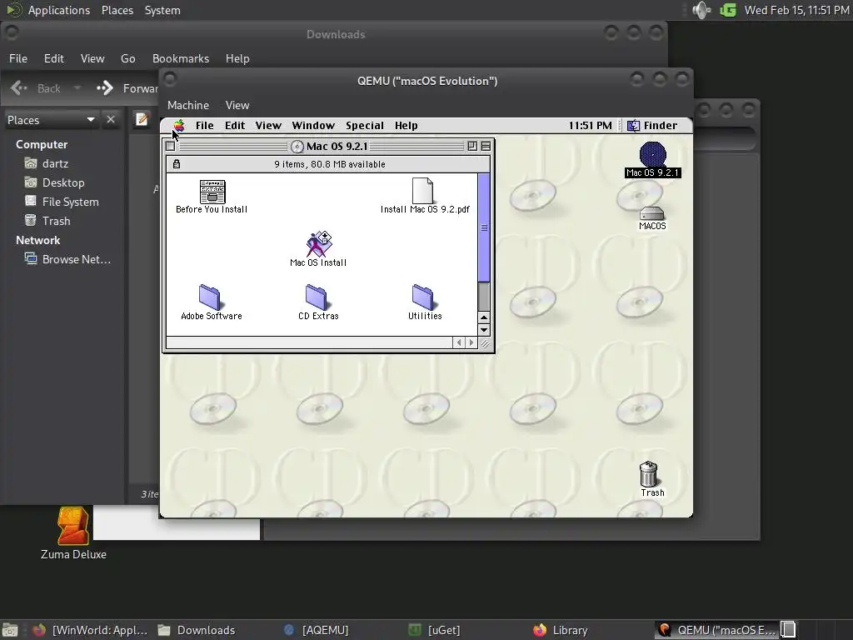Click the edit location pencil icon in Downloads
This screenshot has width=853, height=640.
[x=142, y=119]
